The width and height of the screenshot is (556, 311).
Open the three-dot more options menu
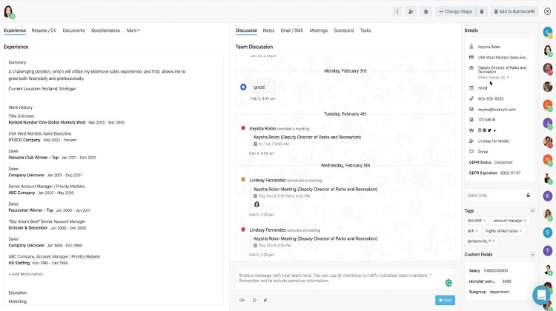[x=397, y=12]
